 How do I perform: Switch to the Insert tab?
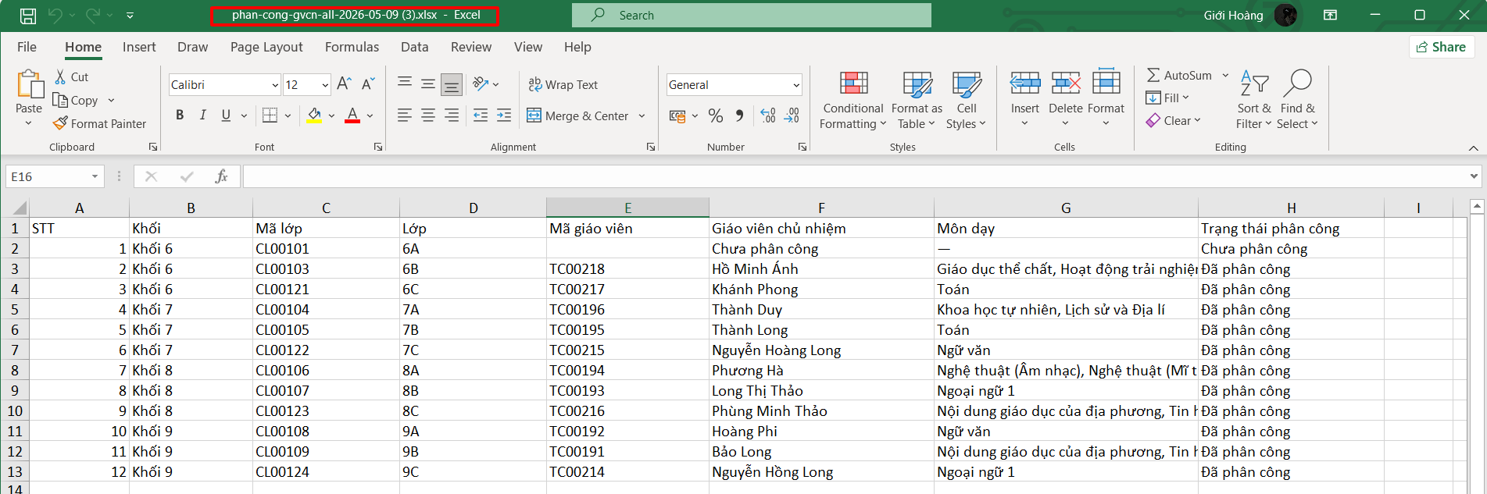(x=139, y=47)
